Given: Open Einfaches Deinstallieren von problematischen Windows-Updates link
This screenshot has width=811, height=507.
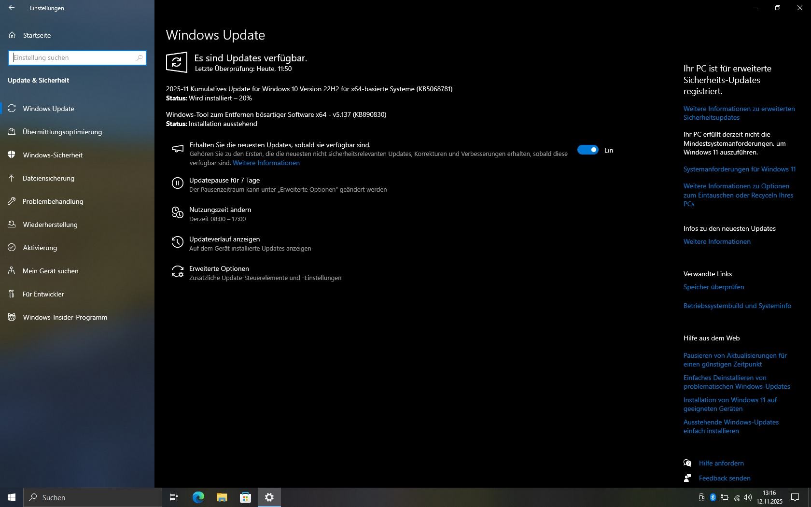Looking at the screenshot, I should click(737, 382).
